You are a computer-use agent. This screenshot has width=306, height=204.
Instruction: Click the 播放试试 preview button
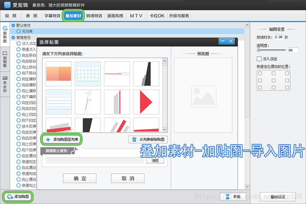click(x=278, y=197)
